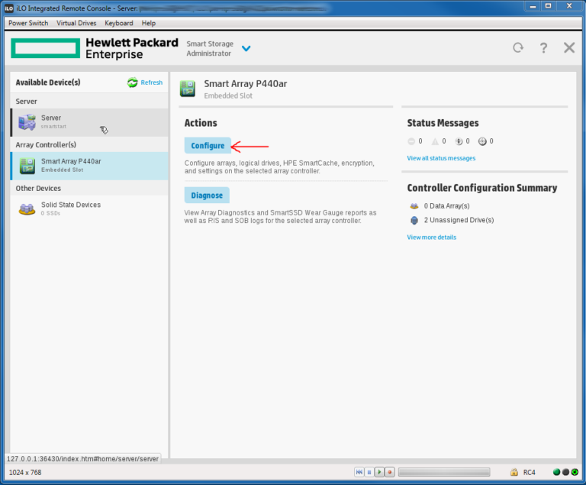Click the Unassigned Drives icon in the summary
Viewport: 586px width, 485px height.
[414, 221]
